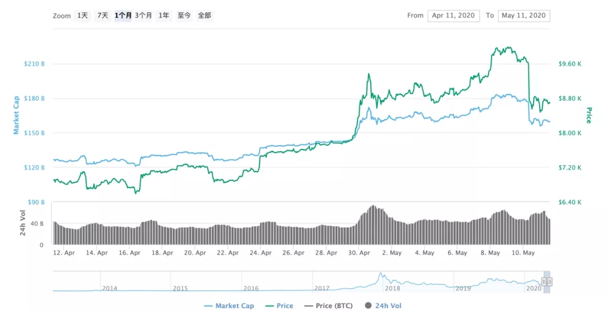Toggle the 24h Vol legend
Screen dimensions: 608x311
[x=388, y=306]
